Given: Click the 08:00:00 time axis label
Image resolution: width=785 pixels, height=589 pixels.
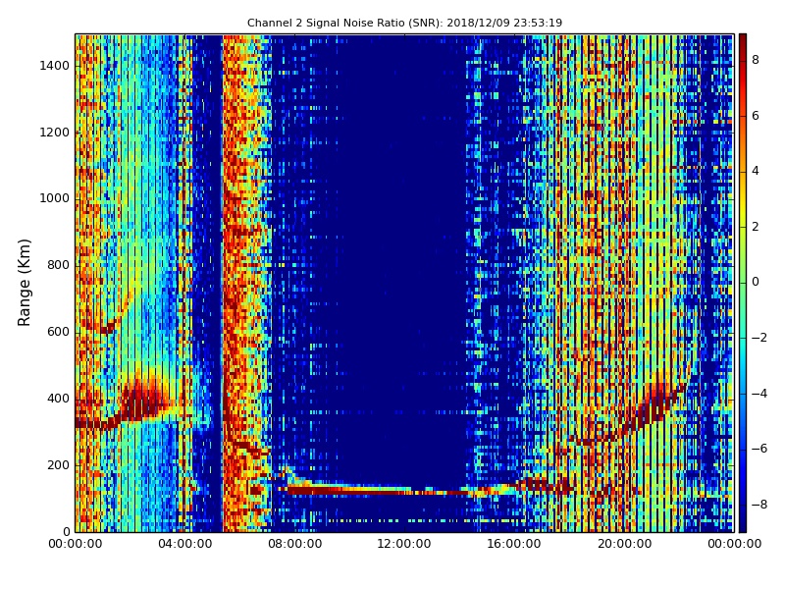Looking at the screenshot, I should 294,544.
